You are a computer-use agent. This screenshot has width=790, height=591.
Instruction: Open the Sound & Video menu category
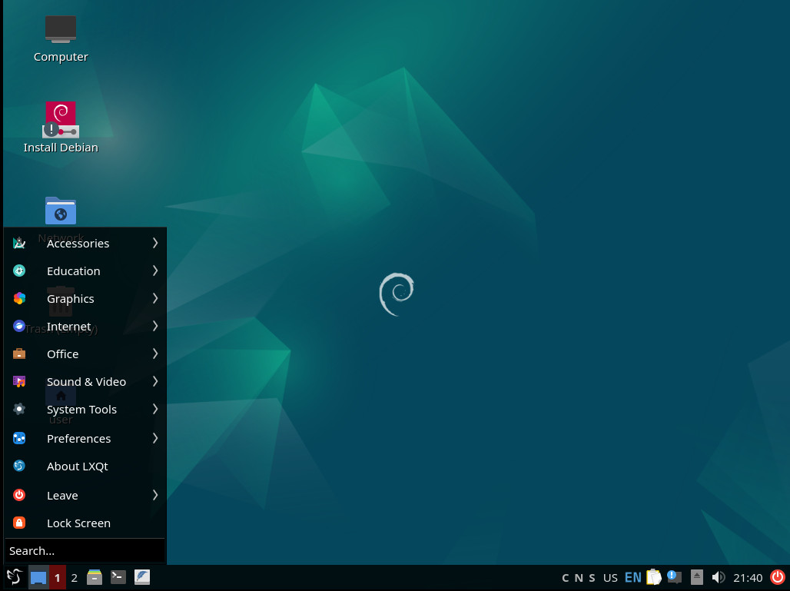pyautogui.click(x=85, y=382)
